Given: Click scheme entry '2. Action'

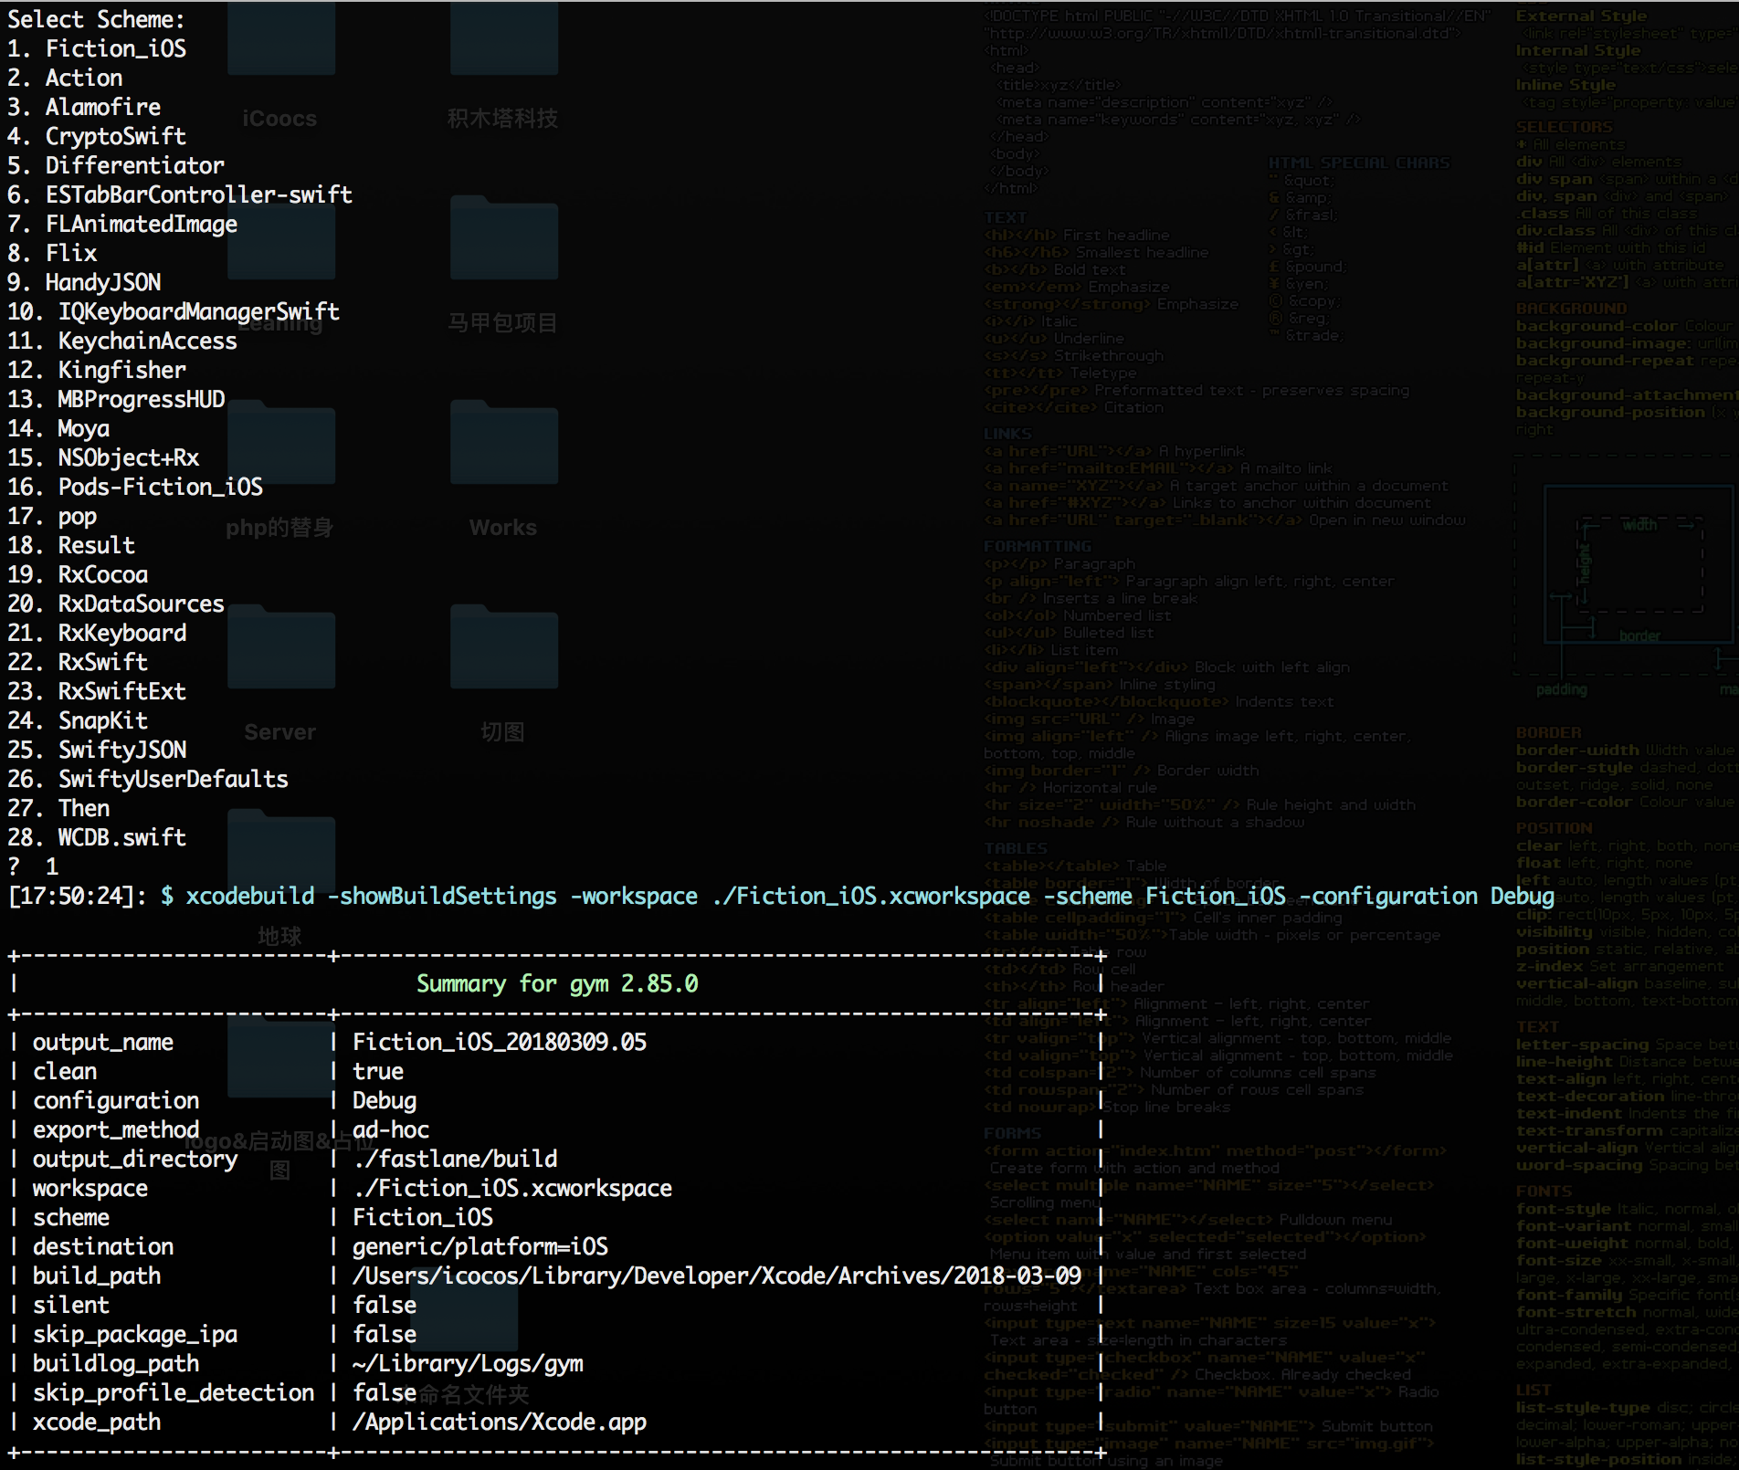Looking at the screenshot, I should pos(65,78).
